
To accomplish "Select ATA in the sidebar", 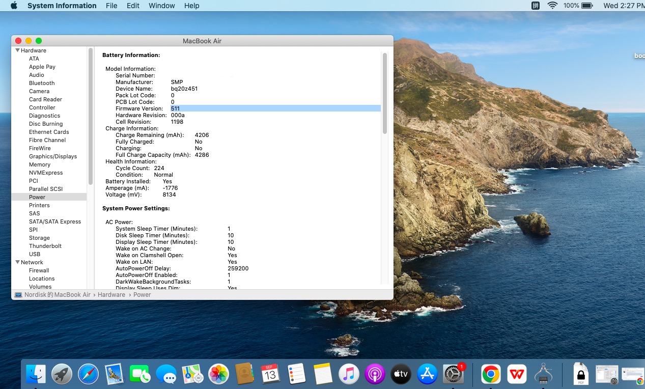I will [34, 59].
